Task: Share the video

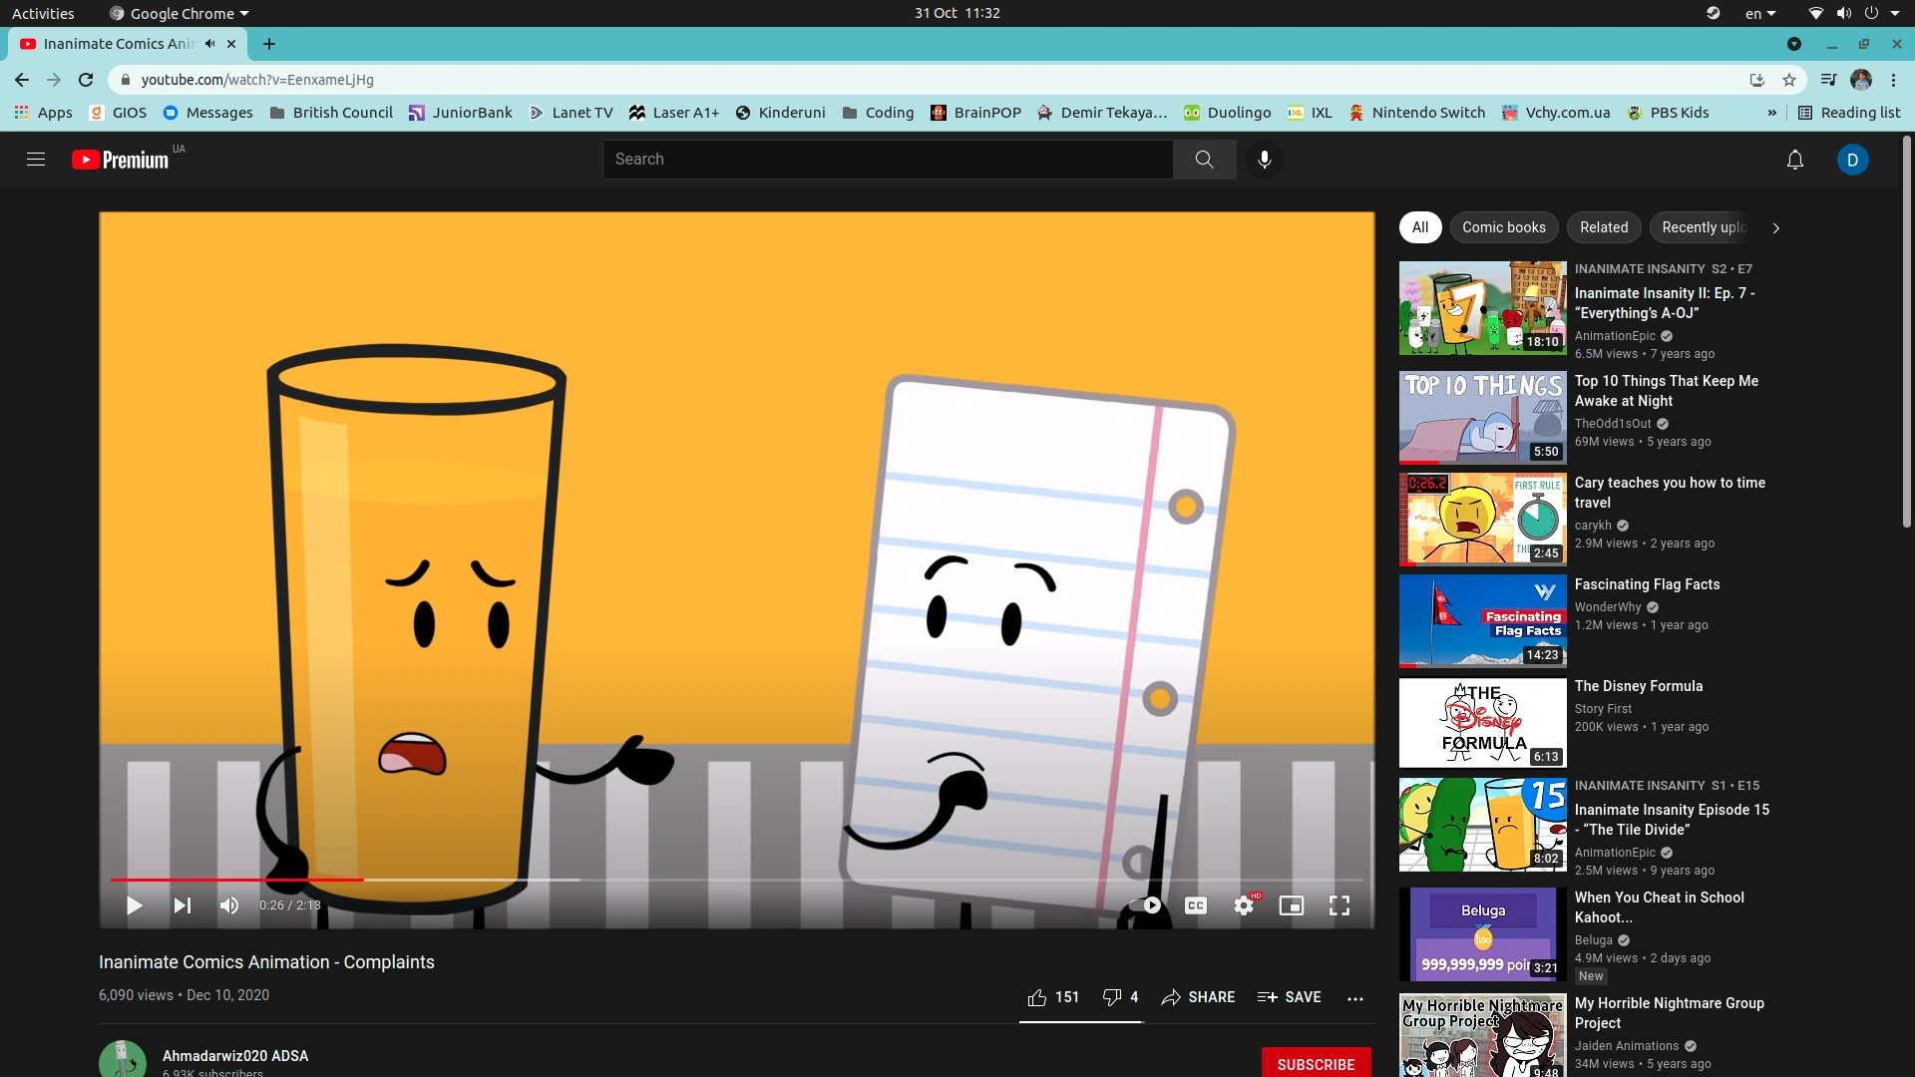Action: click(1198, 997)
